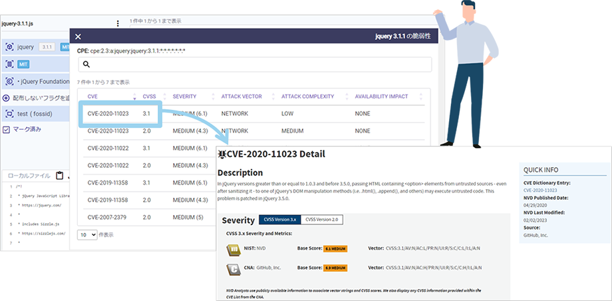612x301 pixels.
Task: Toggle the マーク済み checkbox
Action: (x=6, y=129)
